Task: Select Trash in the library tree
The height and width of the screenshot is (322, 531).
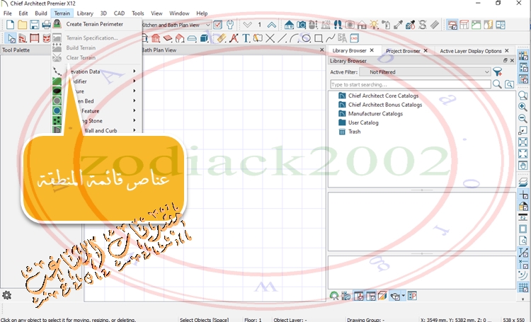Action: (354, 132)
